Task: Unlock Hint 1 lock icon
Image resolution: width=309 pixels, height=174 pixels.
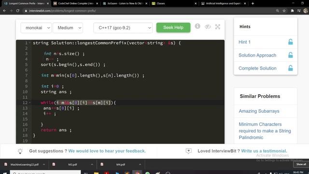Action: (x=291, y=42)
